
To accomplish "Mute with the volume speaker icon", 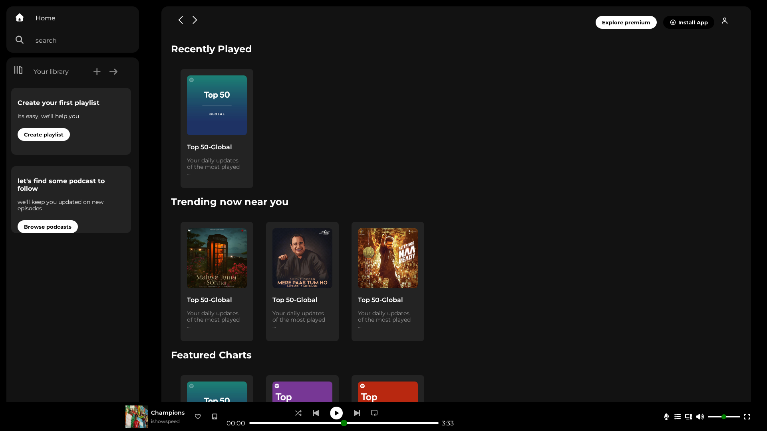I will [x=700, y=417].
